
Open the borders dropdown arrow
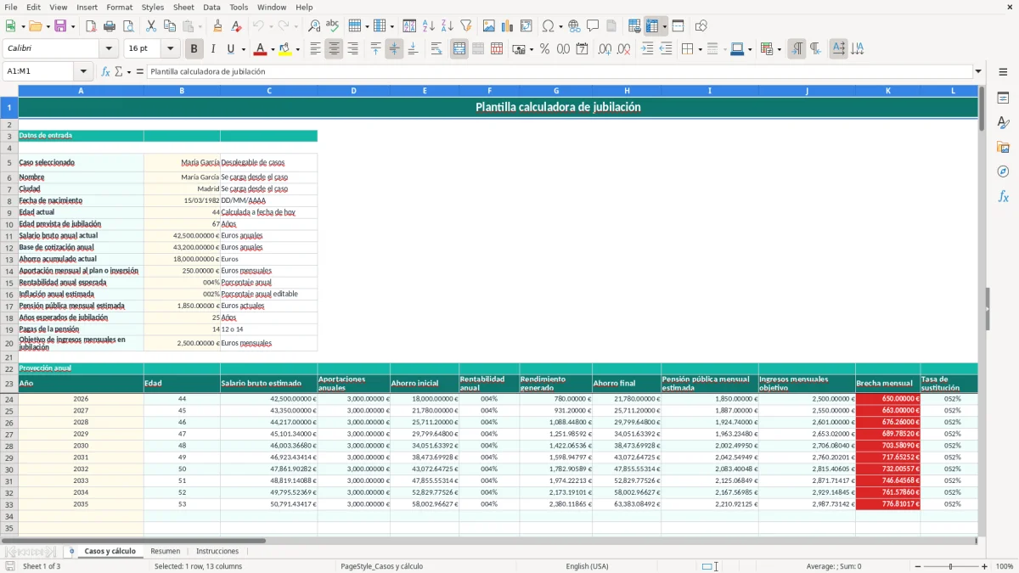click(700, 49)
